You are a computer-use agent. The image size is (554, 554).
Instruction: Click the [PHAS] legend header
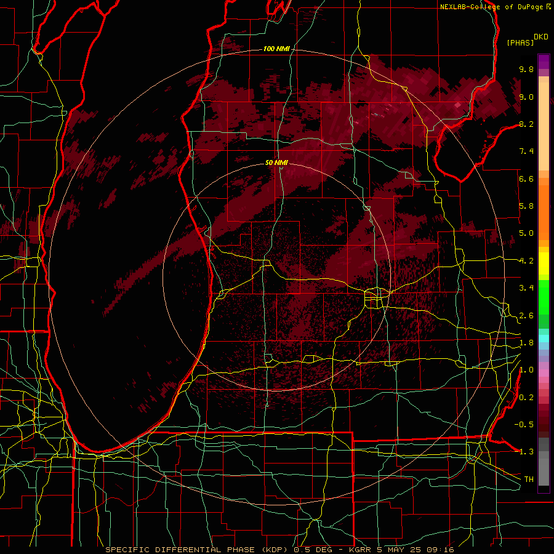pos(520,43)
